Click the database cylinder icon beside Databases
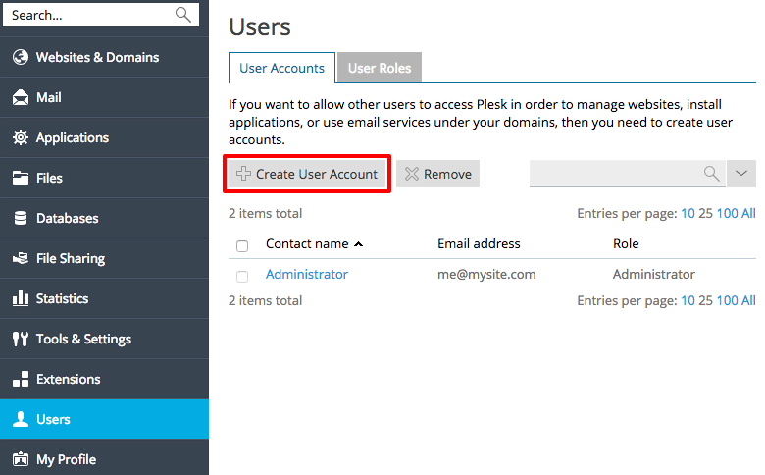Image resolution: width=765 pixels, height=475 pixels. point(21,218)
